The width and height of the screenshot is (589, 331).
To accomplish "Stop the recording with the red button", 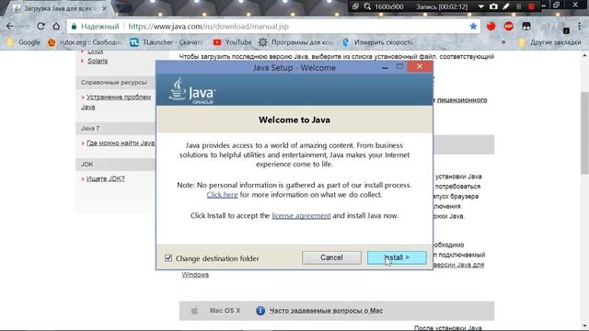I will click(x=531, y=6).
